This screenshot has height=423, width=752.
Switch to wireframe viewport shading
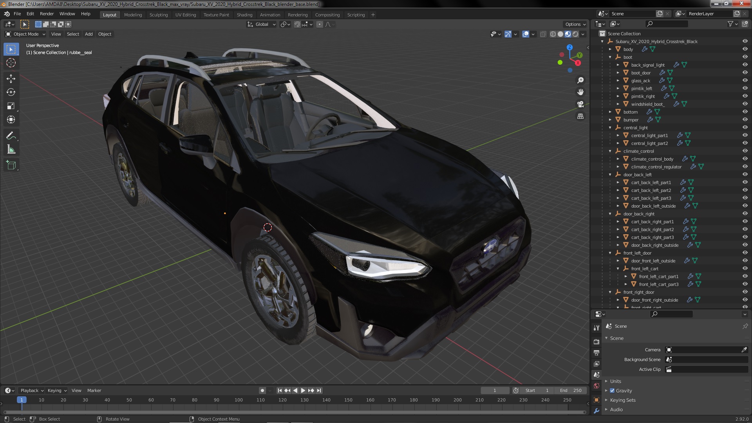coord(553,34)
